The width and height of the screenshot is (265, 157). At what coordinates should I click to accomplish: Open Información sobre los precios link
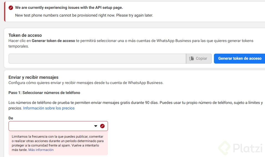point(49,108)
